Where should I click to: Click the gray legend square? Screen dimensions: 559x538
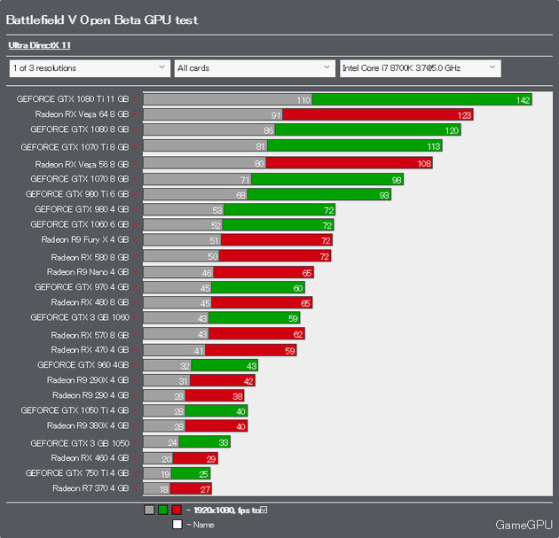click(149, 510)
